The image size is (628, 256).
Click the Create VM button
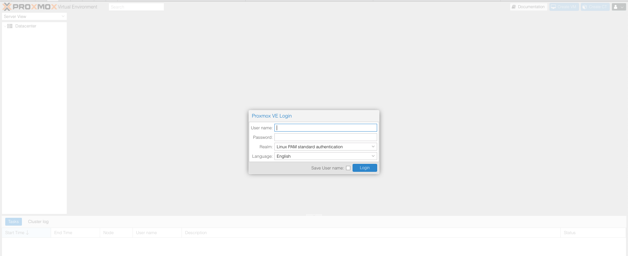pos(564,7)
